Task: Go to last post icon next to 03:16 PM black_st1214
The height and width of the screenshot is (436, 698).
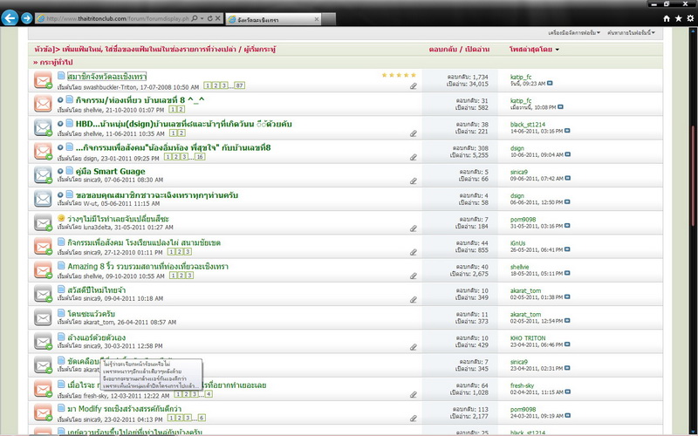Action: click(567, 131)
